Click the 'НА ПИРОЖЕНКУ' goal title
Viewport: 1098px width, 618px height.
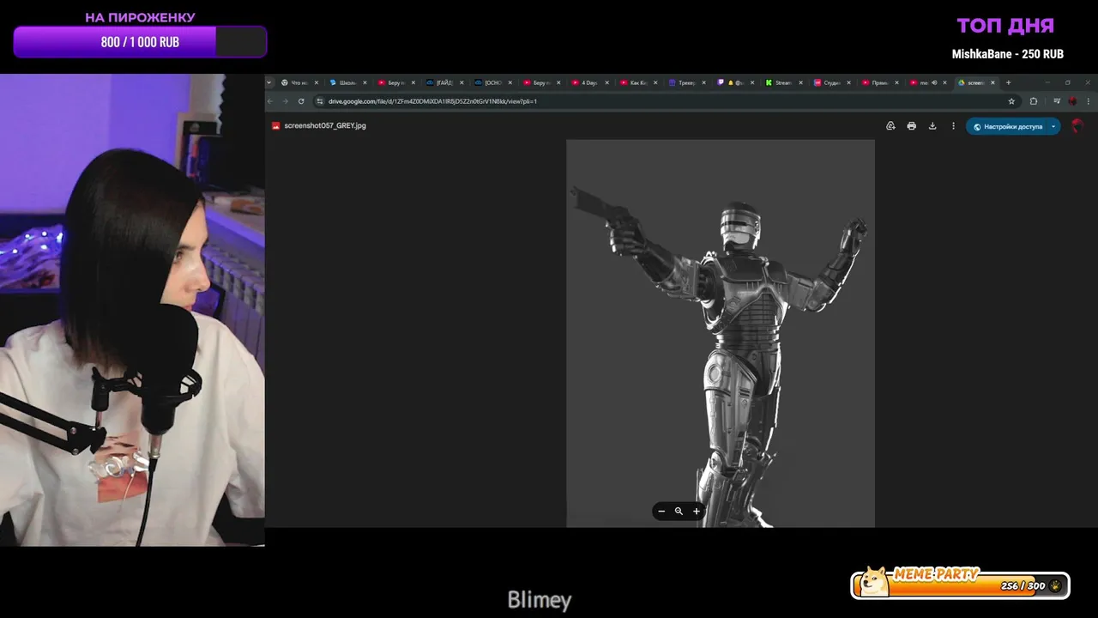(x=140, y=17)
